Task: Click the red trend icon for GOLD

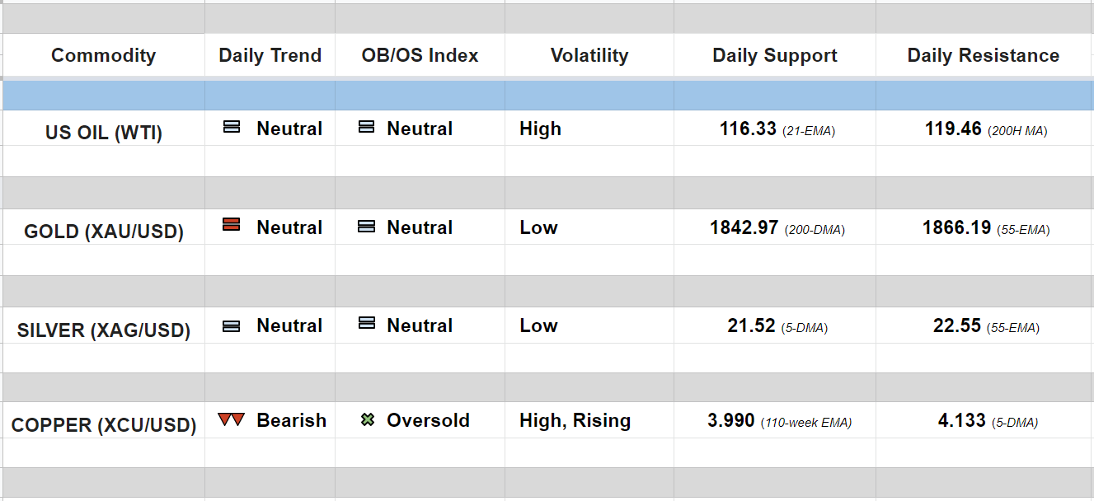Action: click(x=232, y=224)
